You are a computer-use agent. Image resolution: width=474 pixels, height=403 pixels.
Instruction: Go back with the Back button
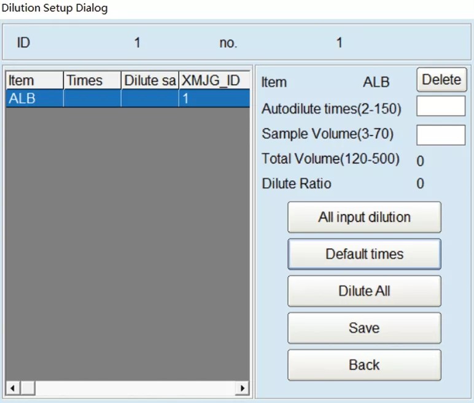[x=364, y=365]
